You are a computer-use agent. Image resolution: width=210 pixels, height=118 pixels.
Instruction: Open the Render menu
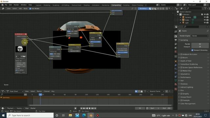(x=16, y=5)
